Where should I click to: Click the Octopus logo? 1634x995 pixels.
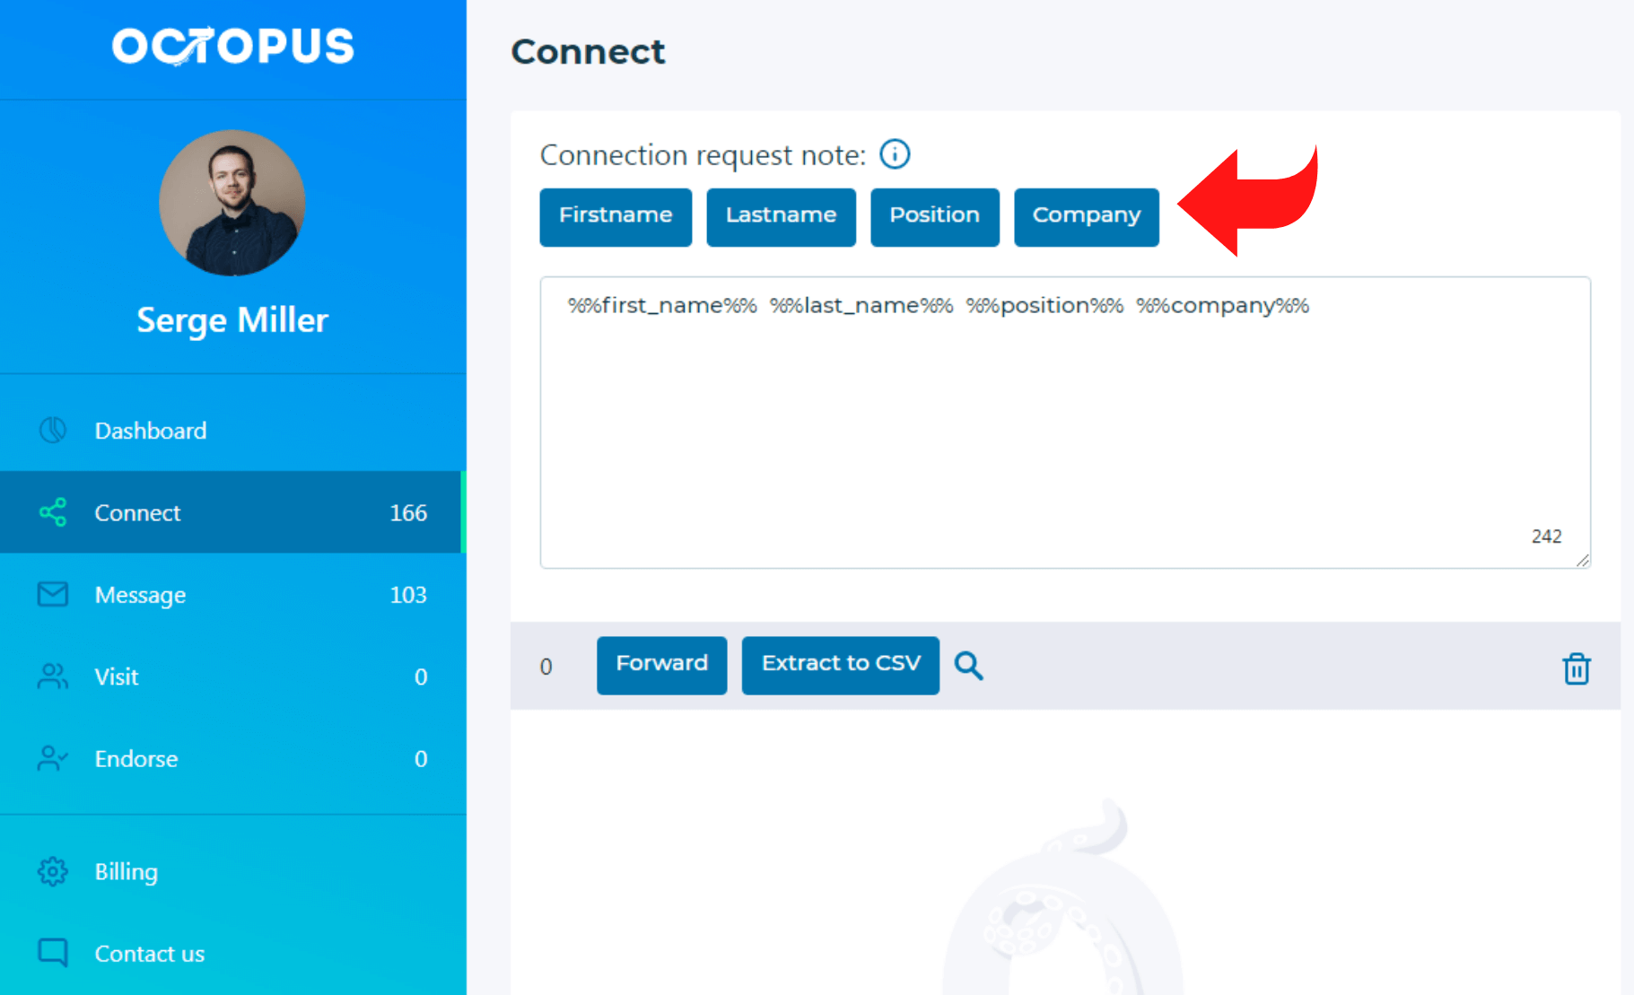tap(232, 46)
